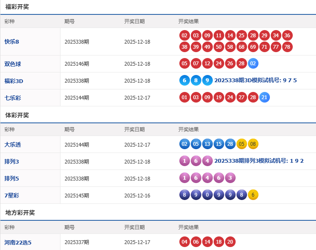The image size is (316, 250).
Task: Select the 大乐透 lottery link
Action: tap(13, 144)
